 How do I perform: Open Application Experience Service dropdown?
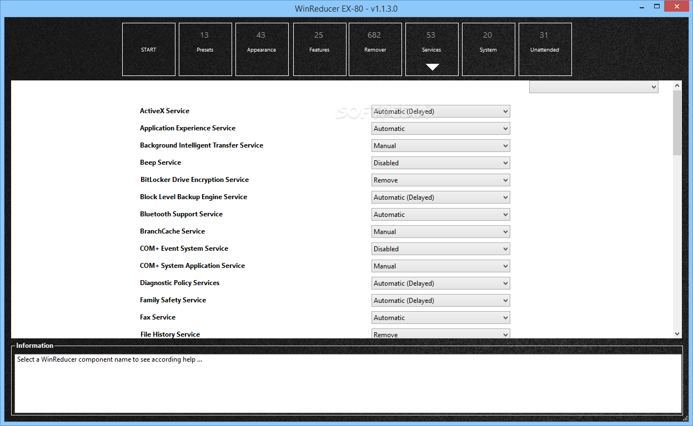(x=441, y=129)
